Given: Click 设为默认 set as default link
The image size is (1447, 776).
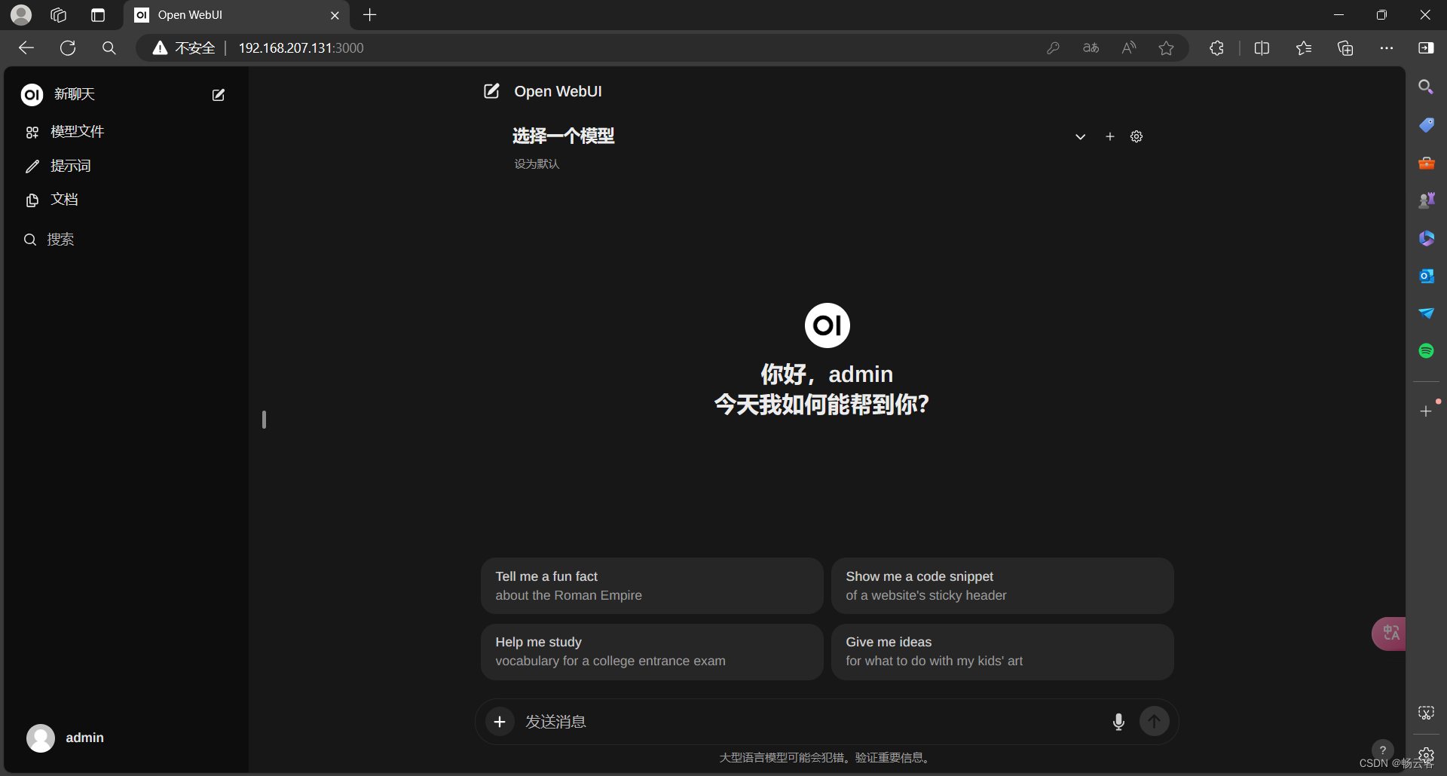Looking at the screenshot, I should (537, 163).
